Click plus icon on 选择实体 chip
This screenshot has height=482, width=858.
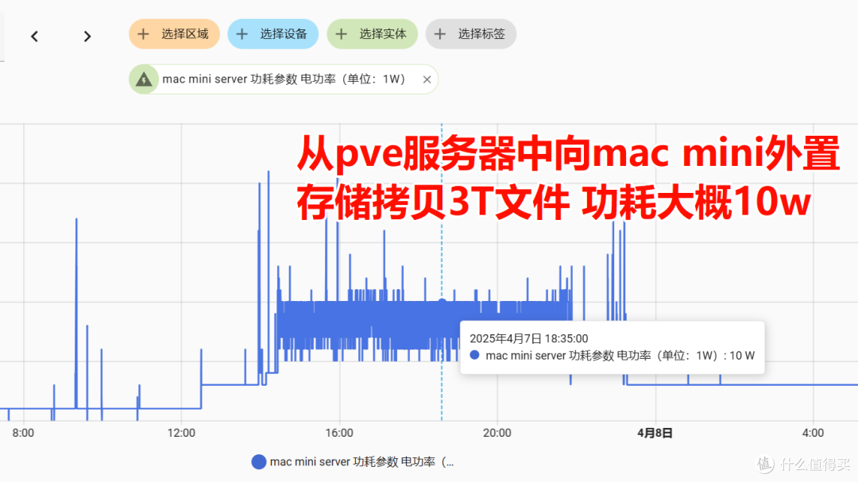(x=342, y=34)
